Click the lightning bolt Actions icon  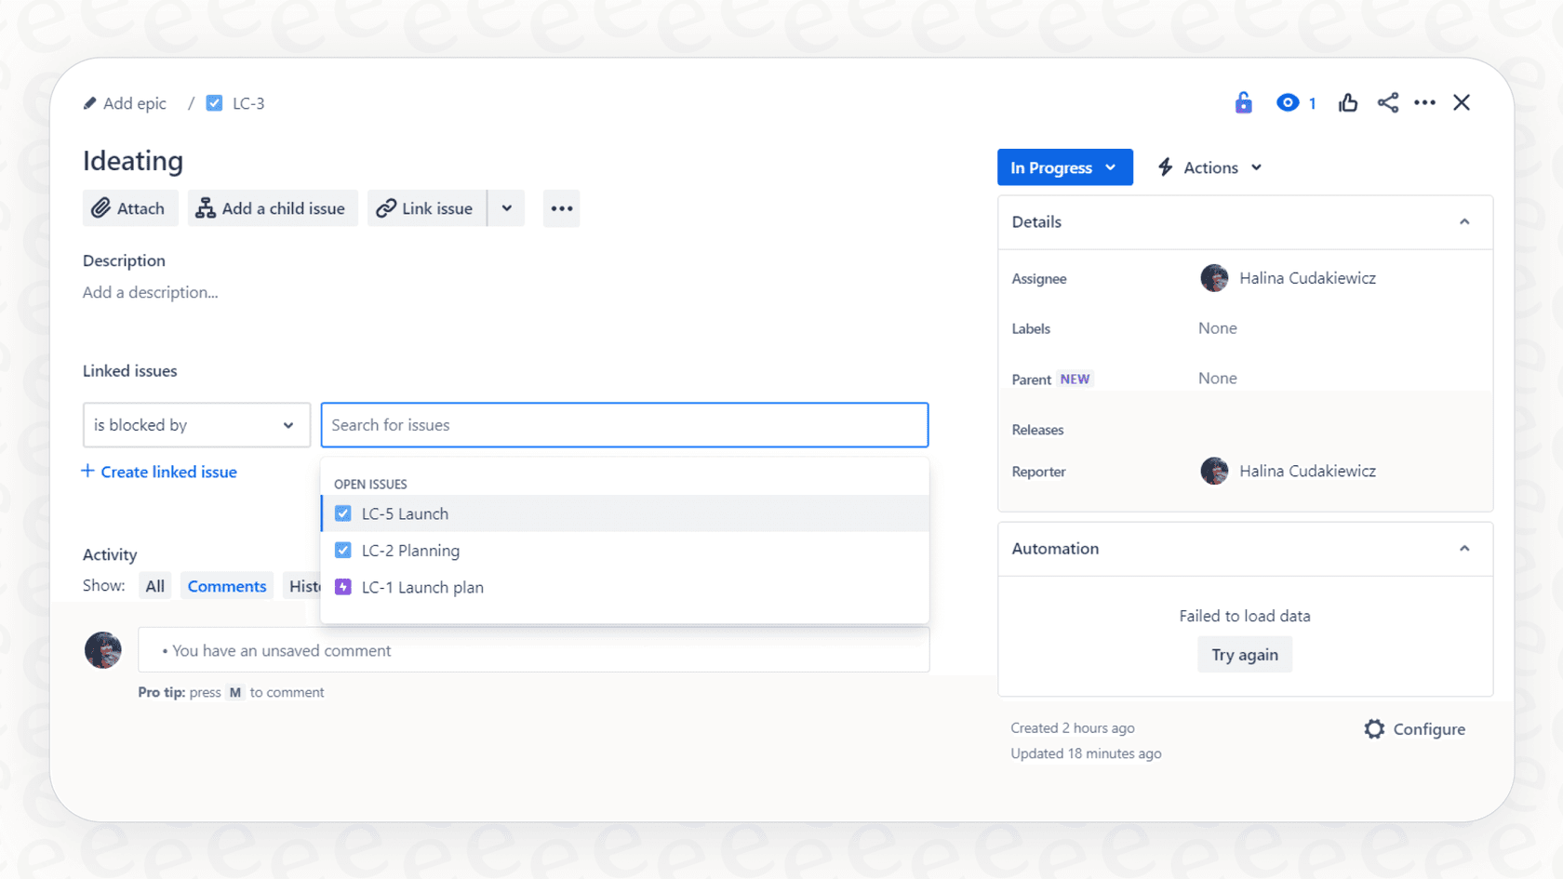pyautogui.click(x=1165, y=167)
